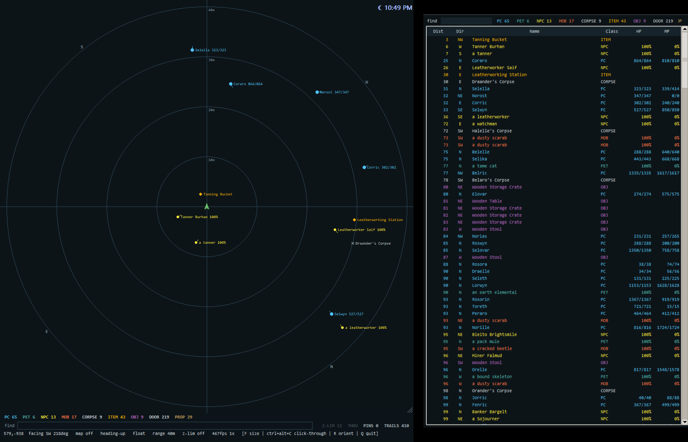The width and height of the screenshot is (688, 442).
Task: Toggle 'z-lim off' in the status bar
Action: point(193,434)
